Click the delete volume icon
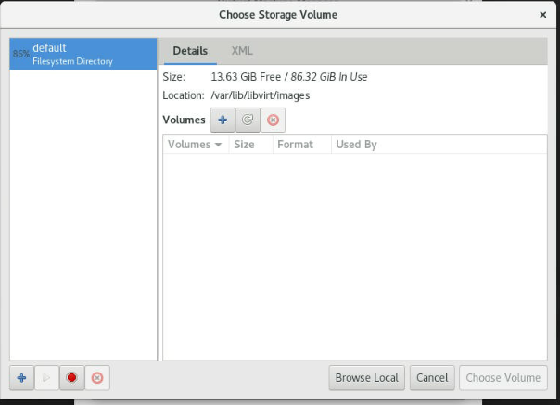The width and height of the screenshot is (560, 405). [273, 120]
